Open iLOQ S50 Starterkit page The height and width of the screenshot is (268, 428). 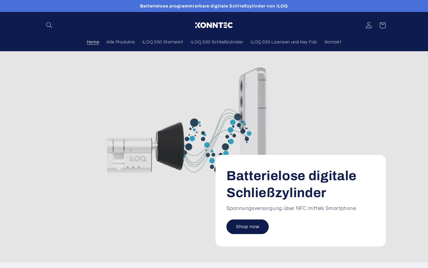163,42
